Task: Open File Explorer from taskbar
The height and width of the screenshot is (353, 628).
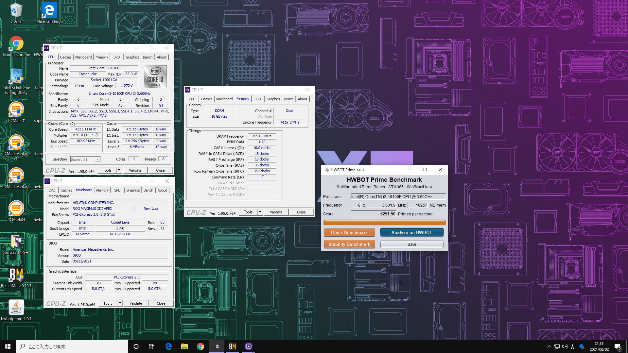Action: [184, 346]
